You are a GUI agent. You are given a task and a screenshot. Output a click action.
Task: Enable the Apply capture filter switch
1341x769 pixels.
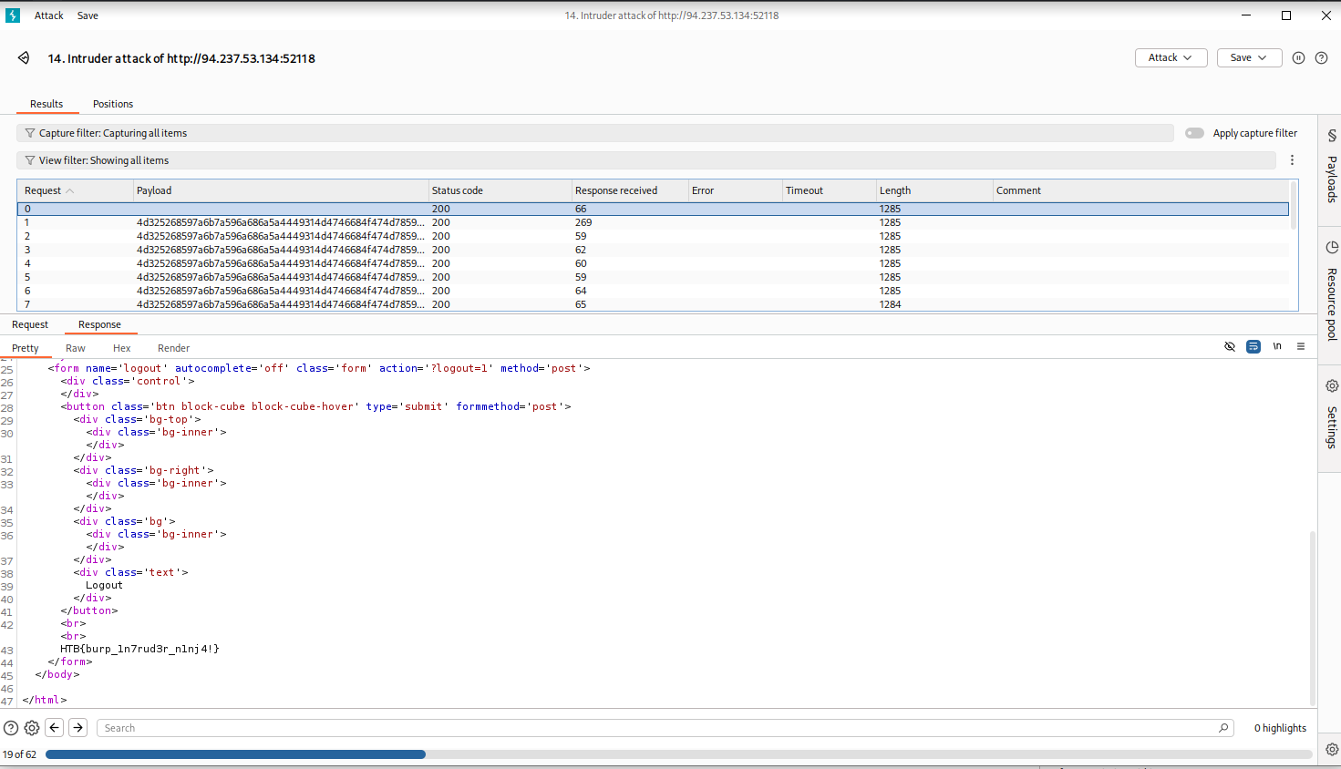click(x=1194, y=133)
